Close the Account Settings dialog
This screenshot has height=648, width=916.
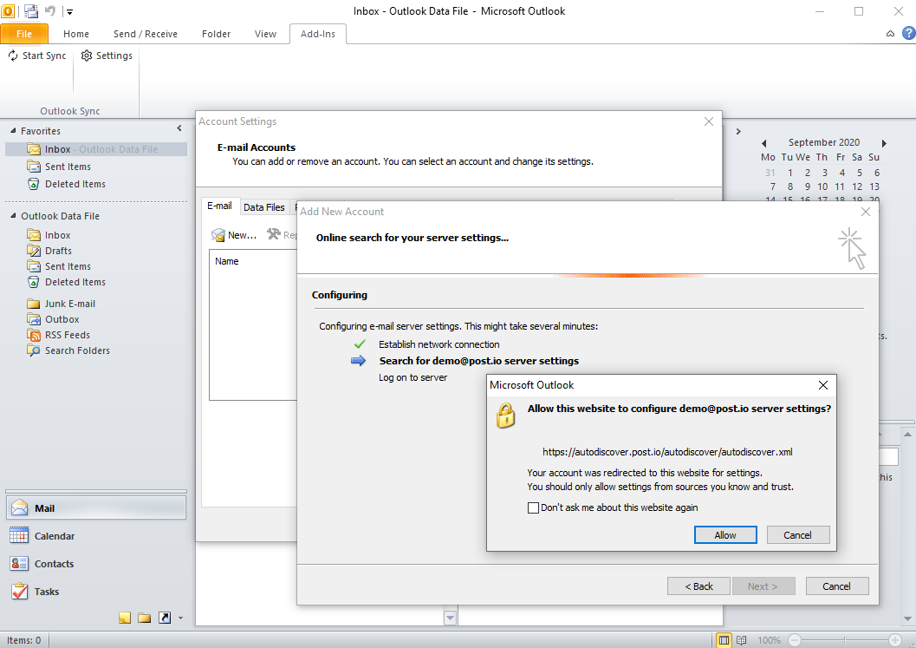709,121
